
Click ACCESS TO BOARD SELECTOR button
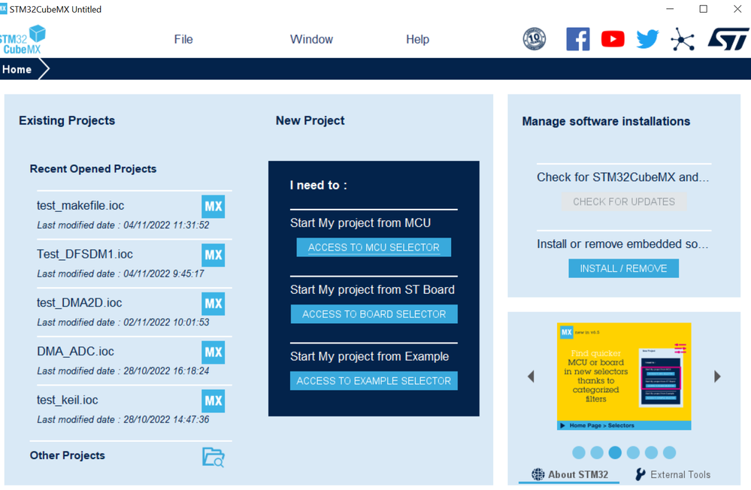[x=374, y=314]
